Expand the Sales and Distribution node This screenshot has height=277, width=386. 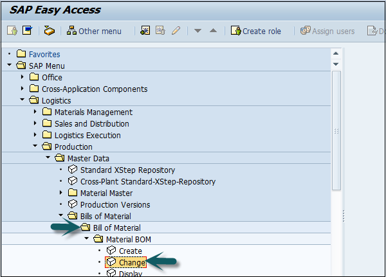pos(35,123)
